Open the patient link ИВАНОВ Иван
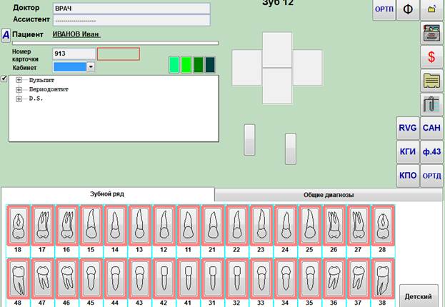 [76, 34]
